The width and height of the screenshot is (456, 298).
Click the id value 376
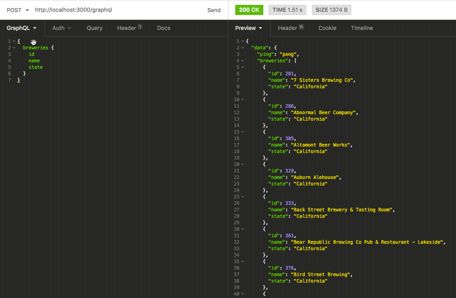pos(289,268)
